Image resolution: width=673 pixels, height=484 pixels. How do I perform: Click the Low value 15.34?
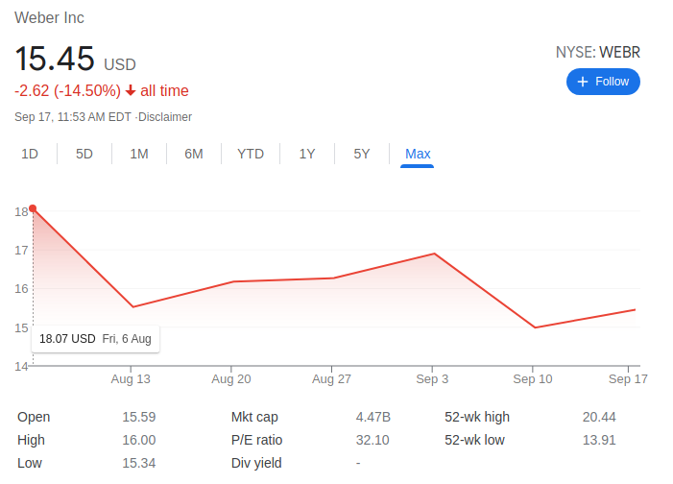(139, 463)
